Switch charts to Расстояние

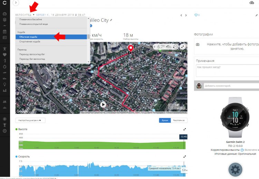point(179,120)
